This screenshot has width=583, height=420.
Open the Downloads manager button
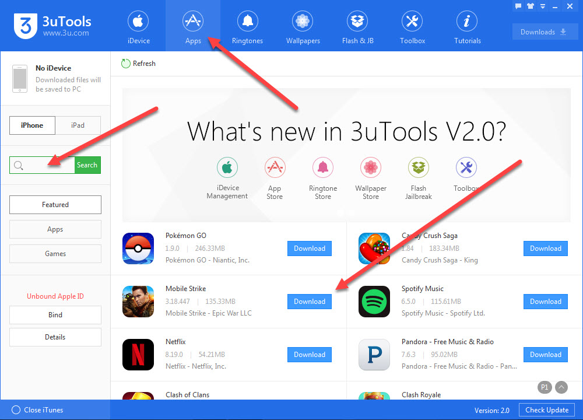[545, 32]
